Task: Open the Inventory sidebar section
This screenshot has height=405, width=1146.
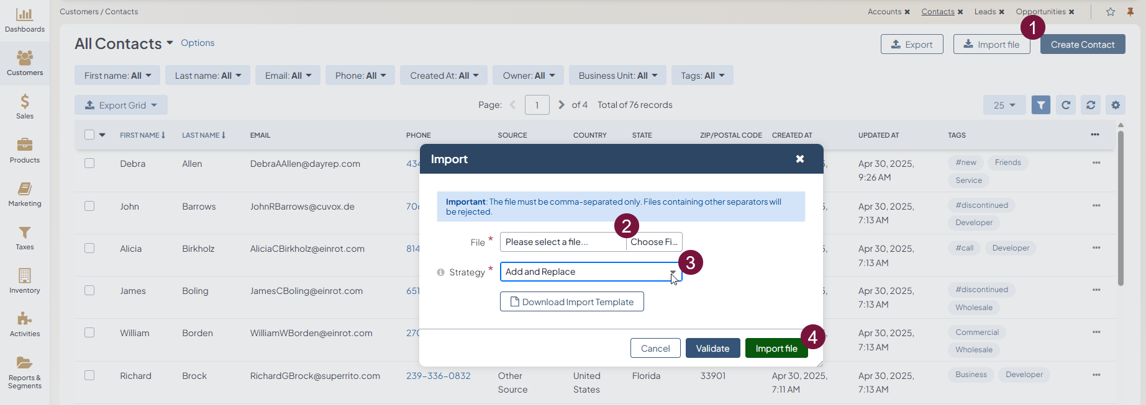Action: (25, 281)
